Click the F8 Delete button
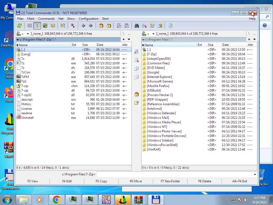 (x=204, y=181)
